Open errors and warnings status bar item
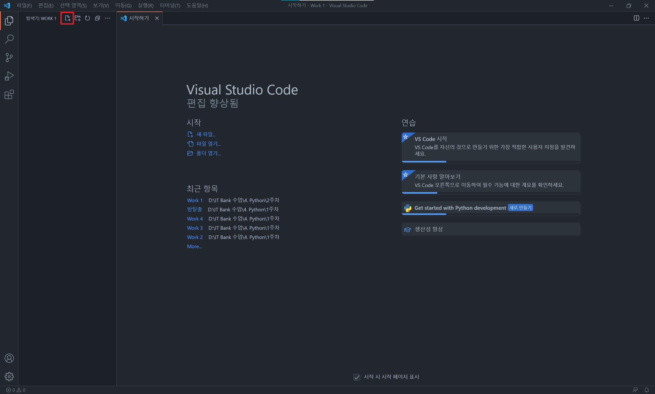Image resolution: width=655 pixels, height=394 pixels. click(x=16, y=390)
